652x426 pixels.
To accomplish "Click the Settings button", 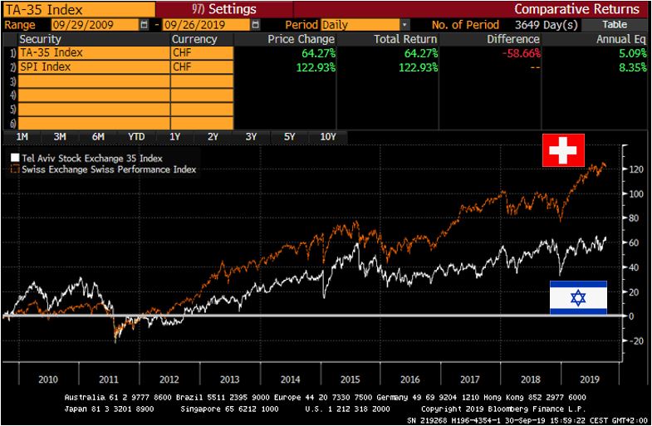I will (x=224, y=9).
